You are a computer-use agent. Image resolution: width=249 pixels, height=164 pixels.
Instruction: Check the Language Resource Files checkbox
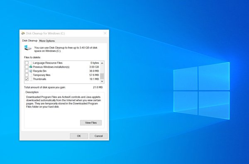(27, 63)
